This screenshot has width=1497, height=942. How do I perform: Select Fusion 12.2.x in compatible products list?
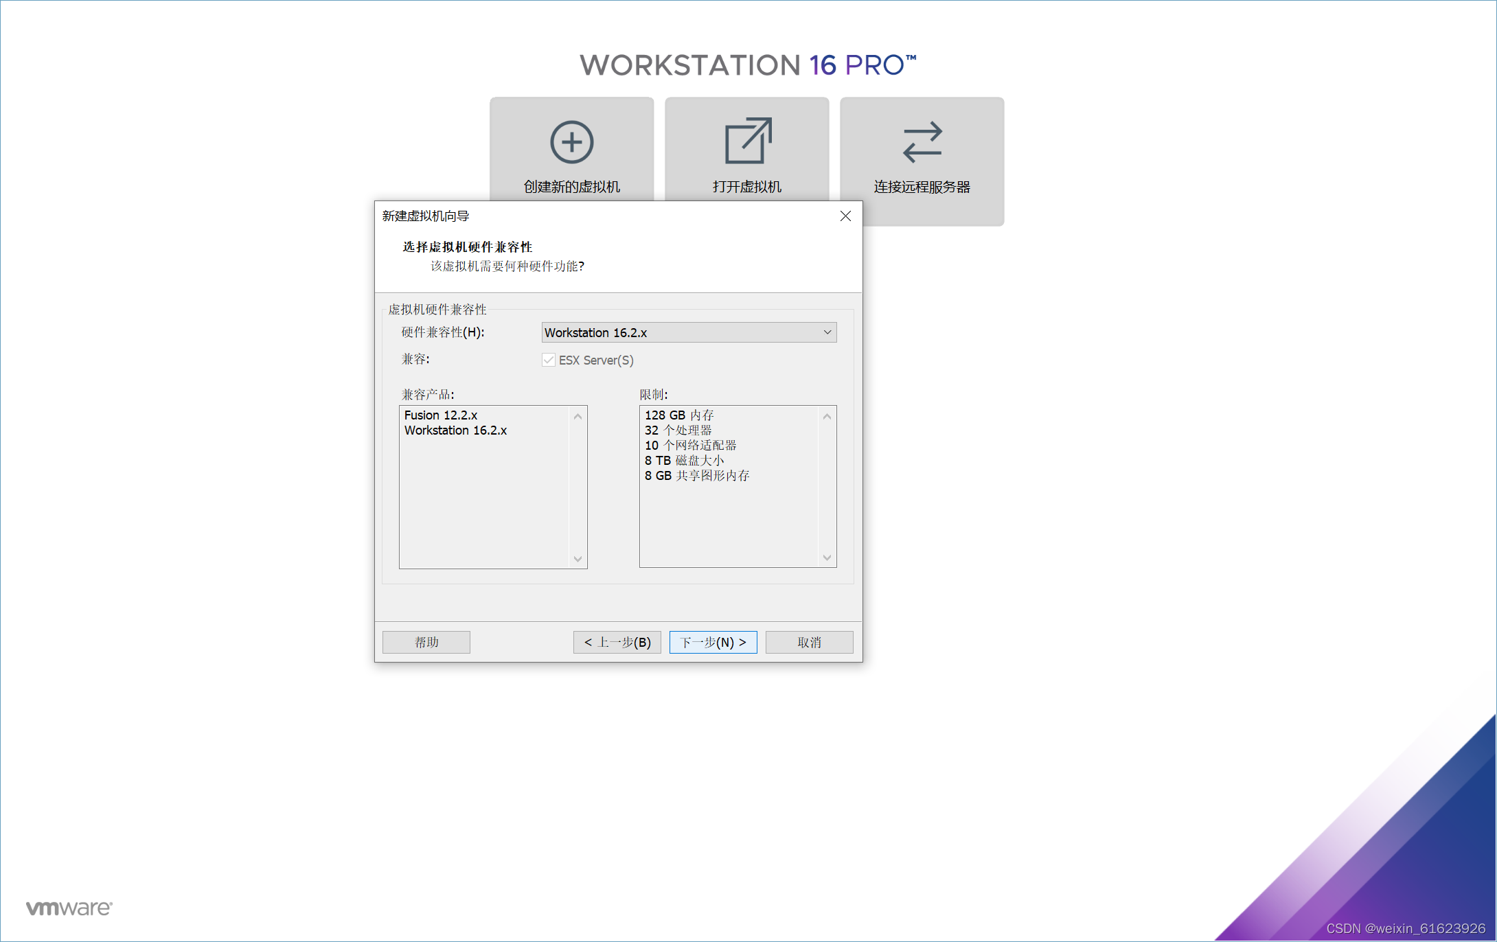point(441,415)
